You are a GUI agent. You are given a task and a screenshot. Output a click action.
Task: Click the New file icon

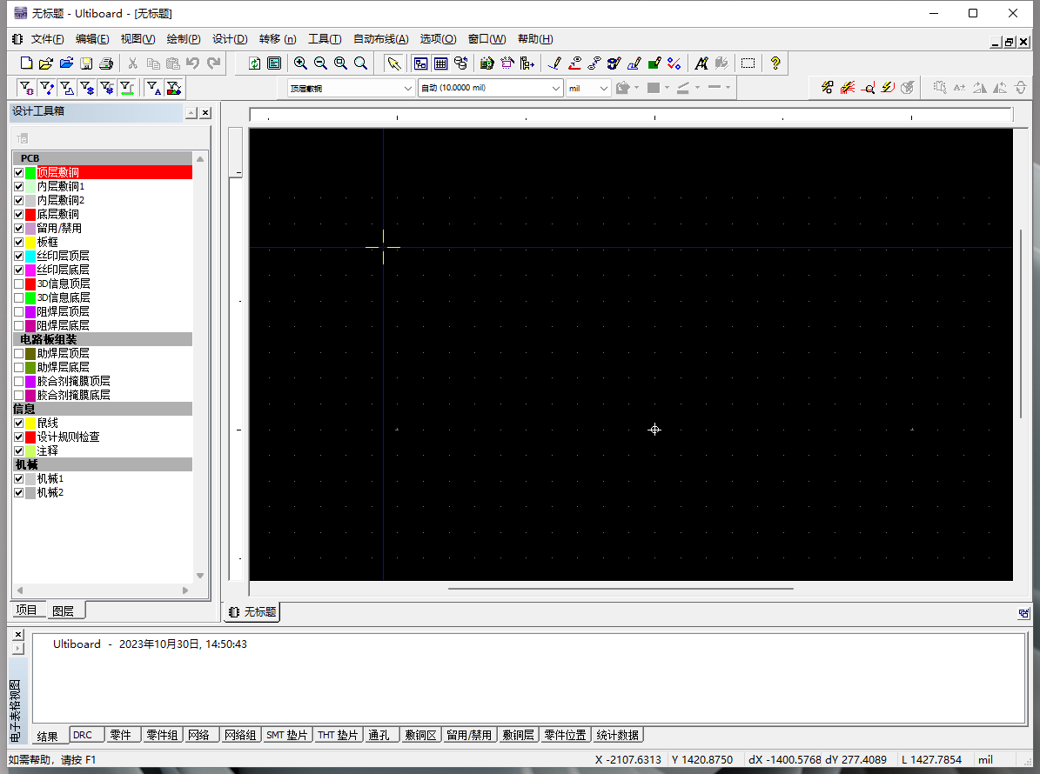(26, 63)
